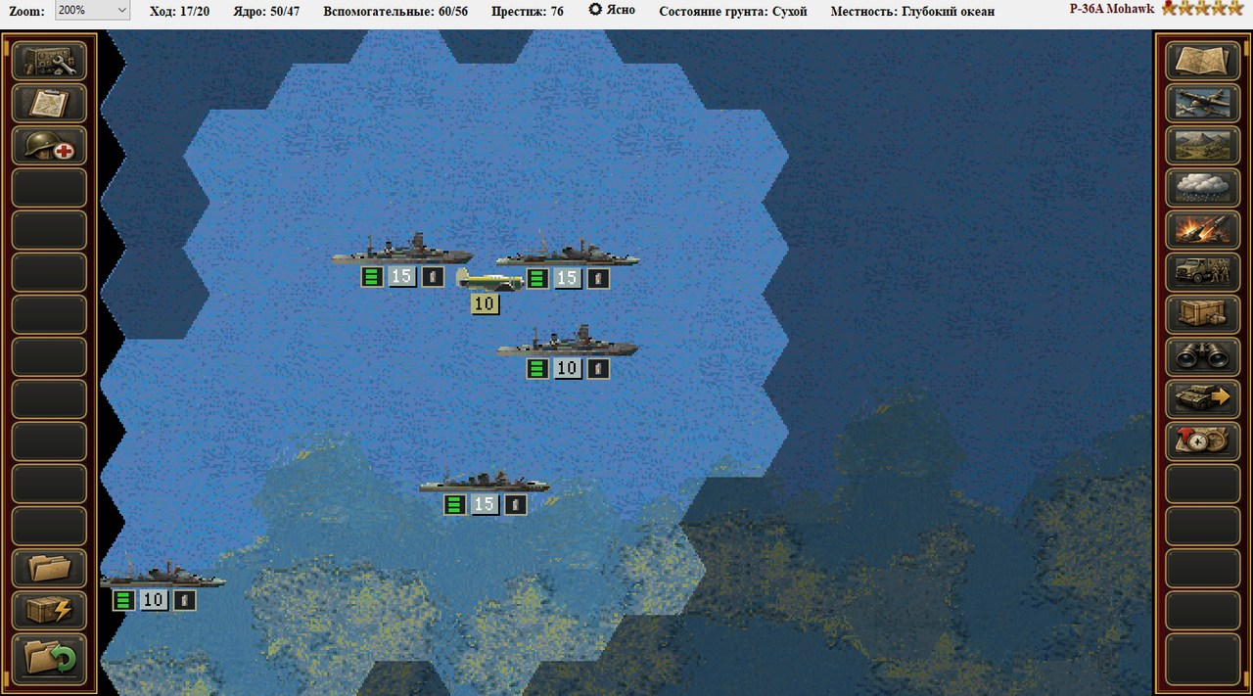Open the radio and wrench settings button
This screenshot has height=696, width=1253.
[x=49, y=61]
